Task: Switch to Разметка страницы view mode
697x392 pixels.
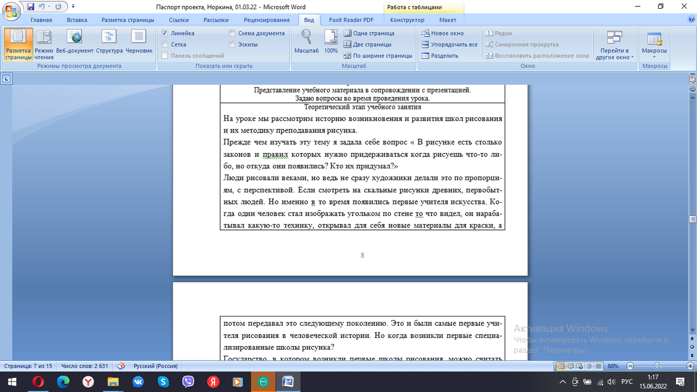Action: (x=19, y=45)
